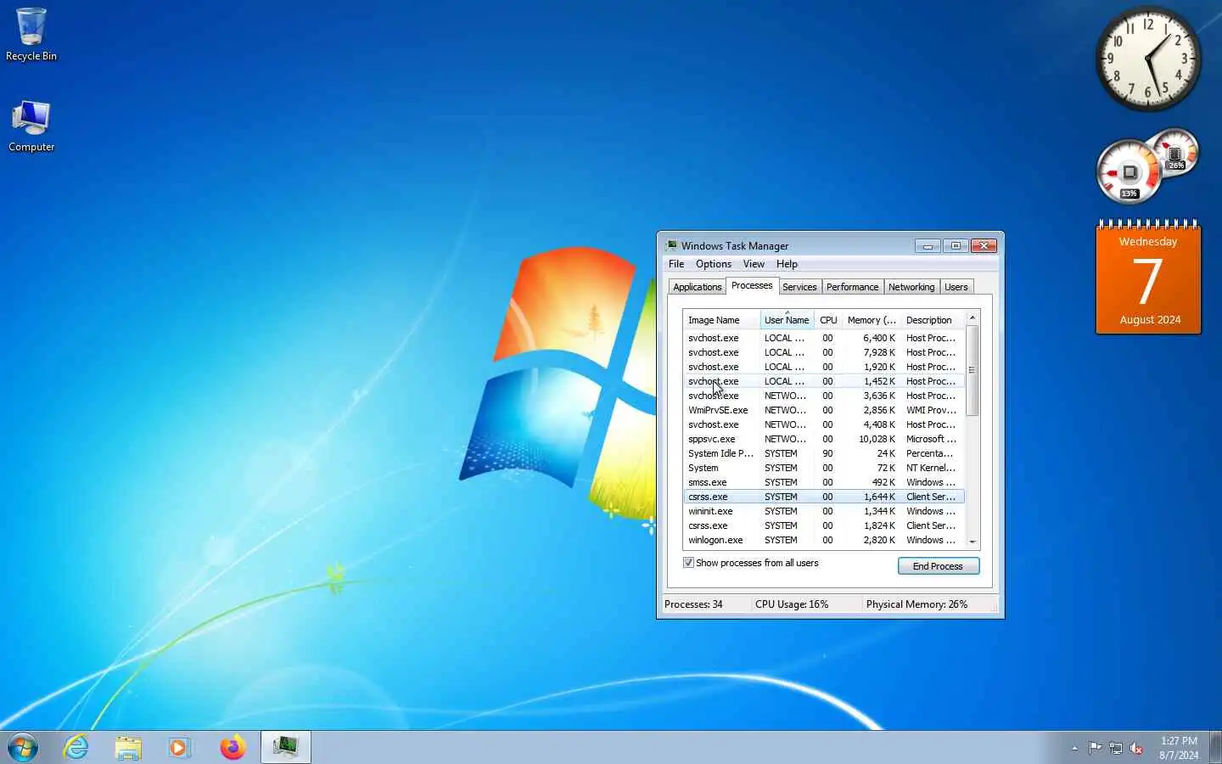This screenshot has height=764, width=1222.
Task: Select the smss.exe process row
Action: (x=824, y=482)
